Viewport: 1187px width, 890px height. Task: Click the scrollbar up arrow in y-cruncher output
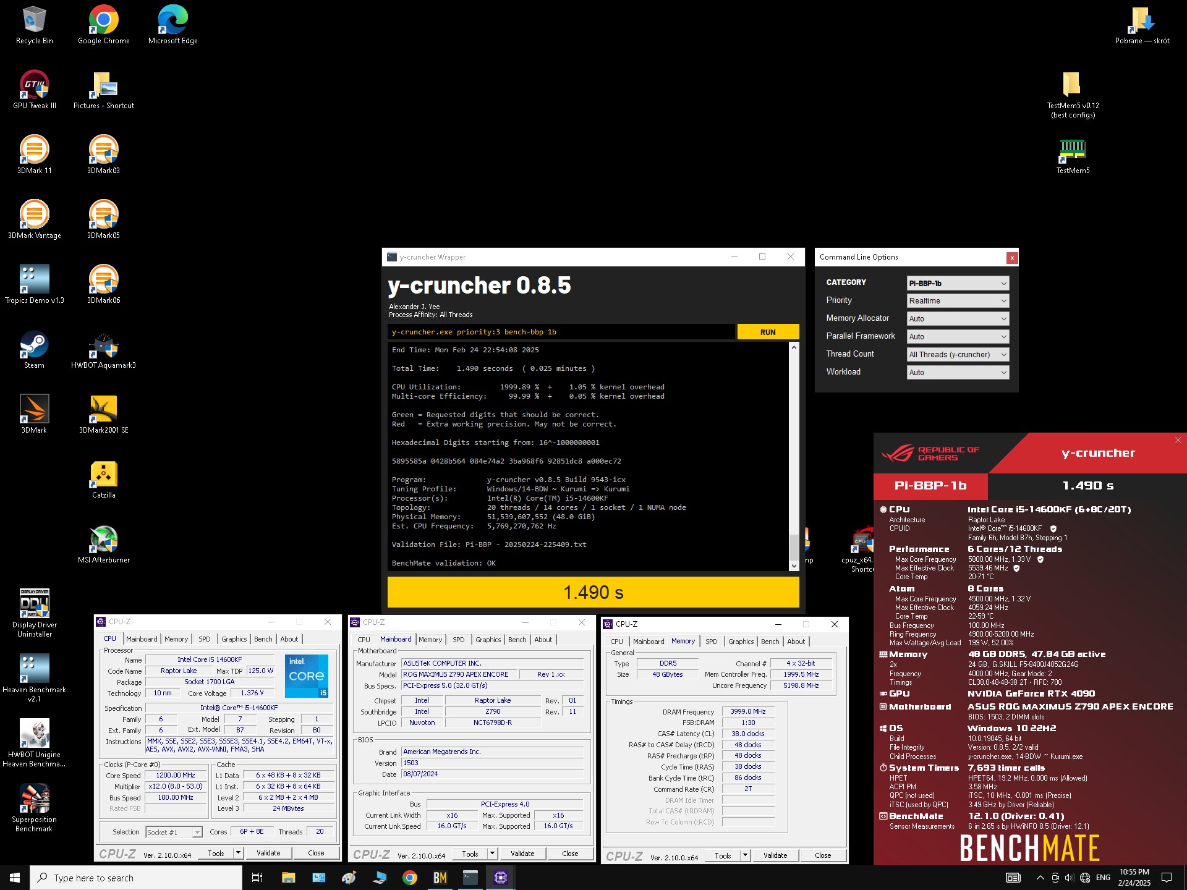[794, 348]
